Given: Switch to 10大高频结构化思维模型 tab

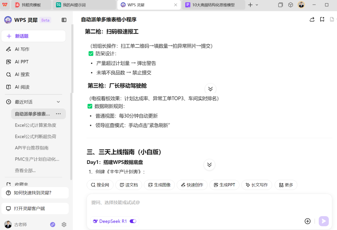Looking at the screenshot, I should tap(213, 5).
